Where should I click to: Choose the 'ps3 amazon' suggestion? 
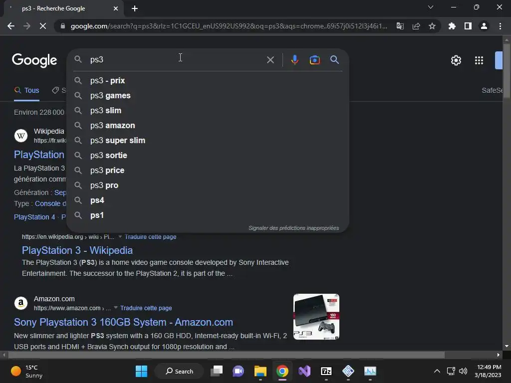208,125
